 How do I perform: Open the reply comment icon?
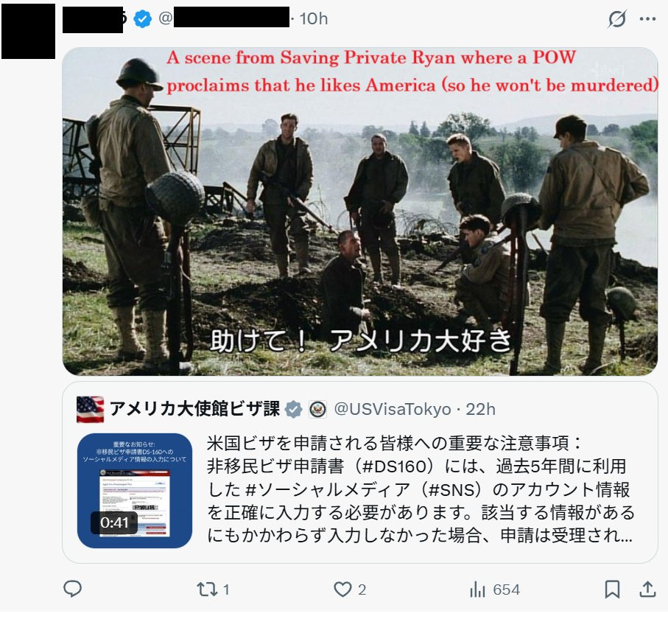(72, 589)
